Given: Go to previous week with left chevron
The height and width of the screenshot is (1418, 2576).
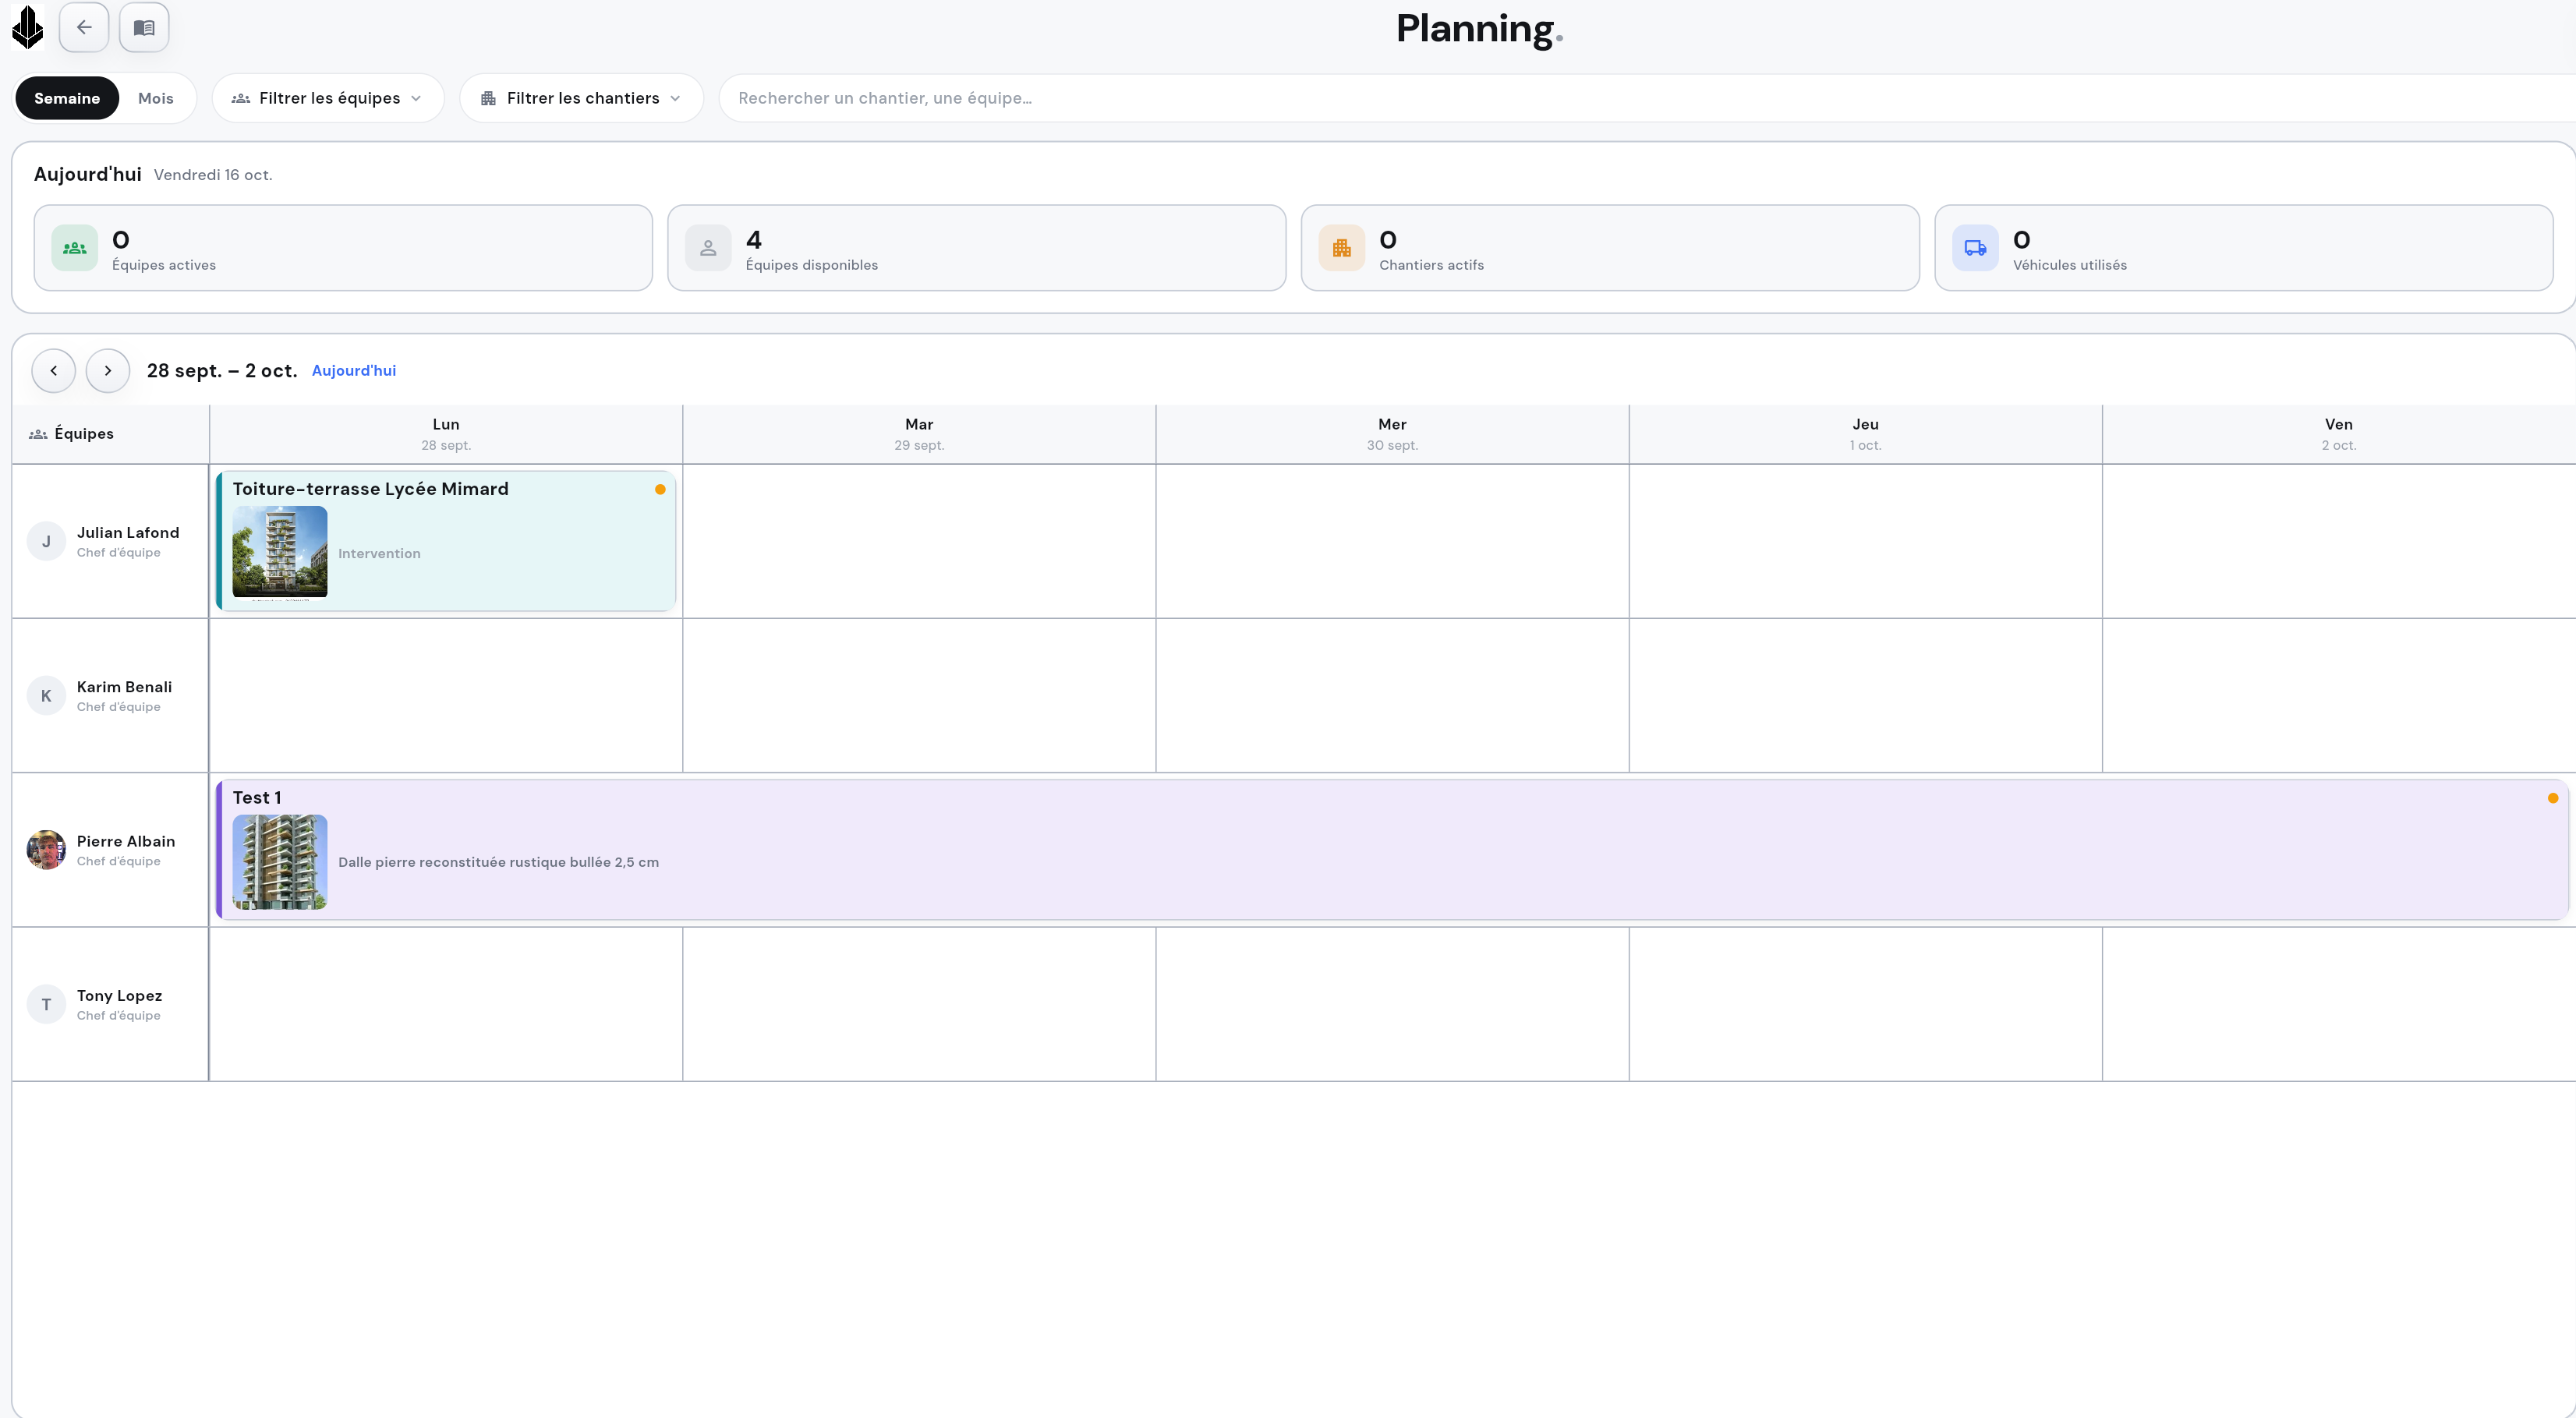Looking at the screenshot, I should (54, 371).
